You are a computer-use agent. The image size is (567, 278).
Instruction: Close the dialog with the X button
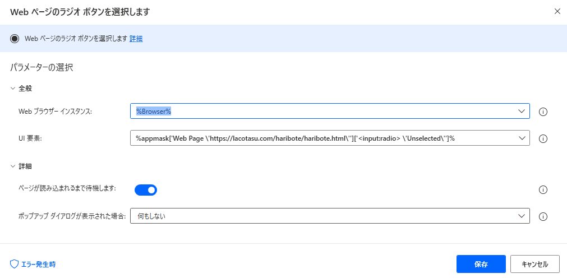(556, 11)
